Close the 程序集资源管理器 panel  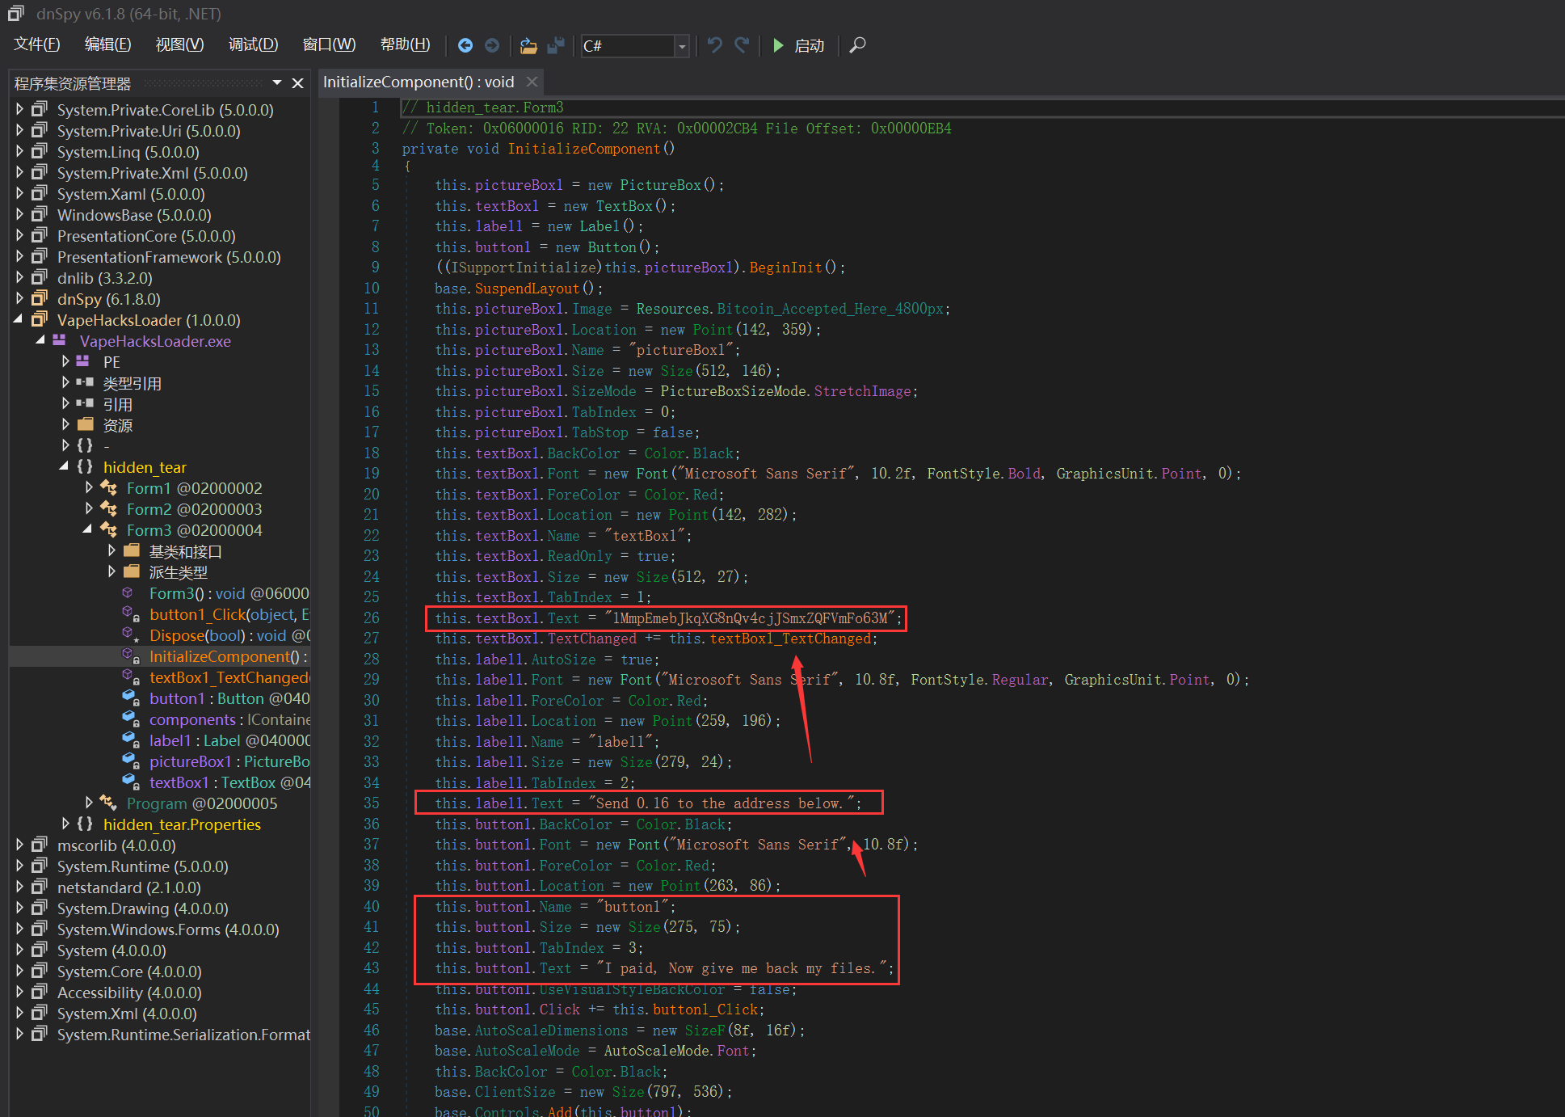tap(297, 83)
